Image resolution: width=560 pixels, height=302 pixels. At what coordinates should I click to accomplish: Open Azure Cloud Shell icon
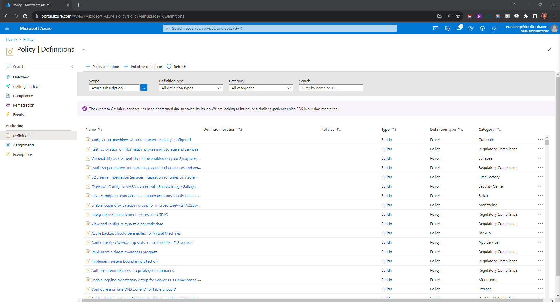pyautogui.click(x=435, y=28)
